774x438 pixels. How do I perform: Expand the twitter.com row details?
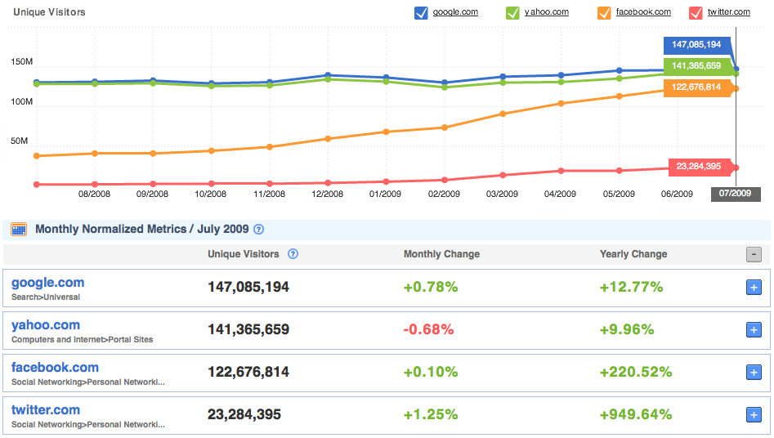754,415
